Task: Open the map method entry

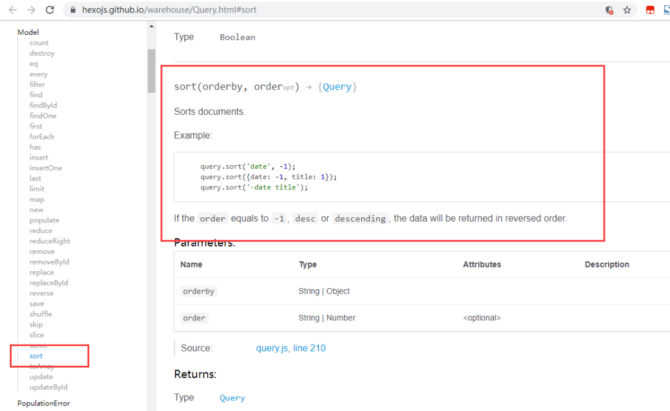Action: click(x=37, y=199)
